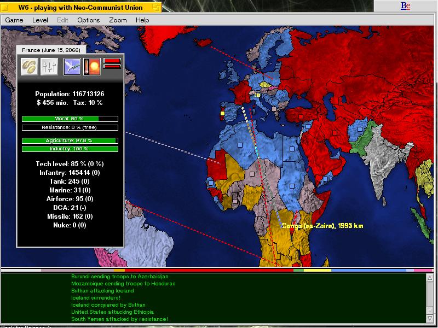Select the thermometer and sun climate icon
Viewport: 438px width, 328px height.
[92, 67]
